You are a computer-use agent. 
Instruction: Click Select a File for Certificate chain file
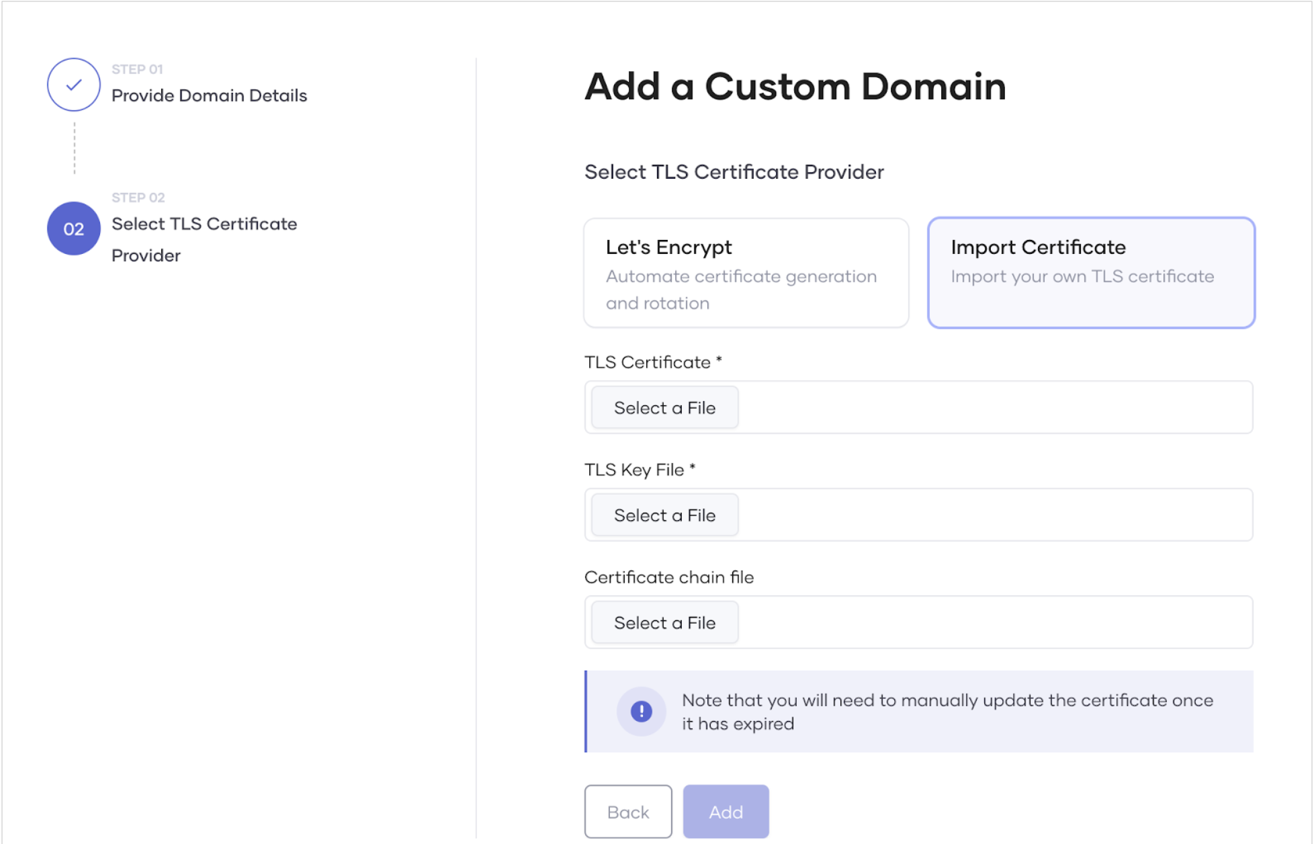(664, 622)
